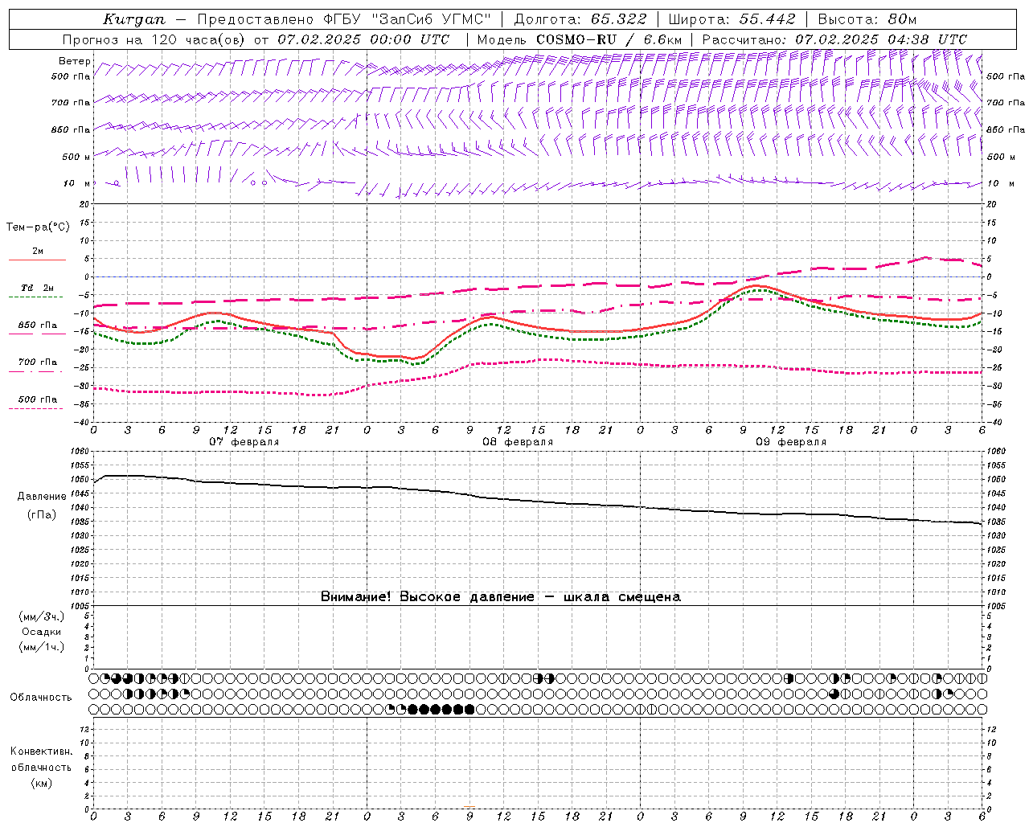Click the '07 февраля' date label
Screen dimensions: 1029x823
point(244,442)
